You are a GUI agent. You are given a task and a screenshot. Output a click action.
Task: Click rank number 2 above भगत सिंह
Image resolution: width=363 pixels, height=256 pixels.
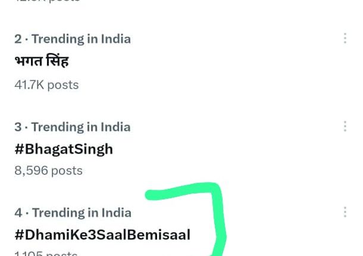pyautogui.click(x=18, y=39)
